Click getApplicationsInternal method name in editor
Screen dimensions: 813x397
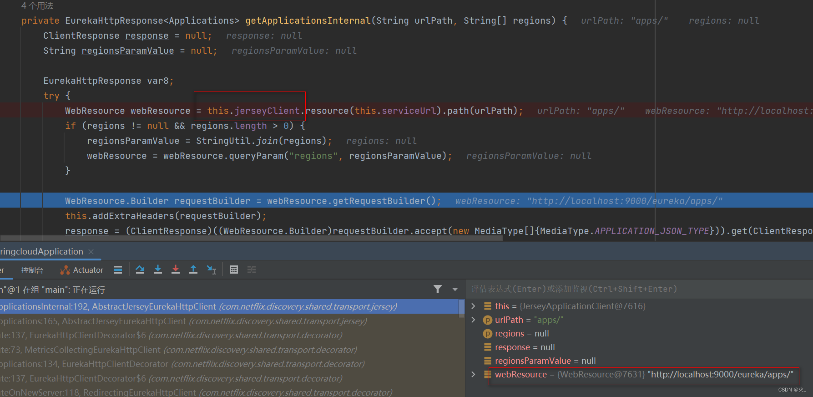[308, 20]
